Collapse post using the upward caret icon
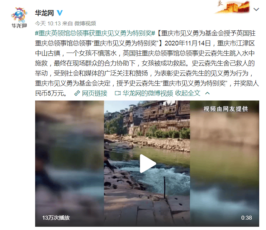 tap(208, 93)
